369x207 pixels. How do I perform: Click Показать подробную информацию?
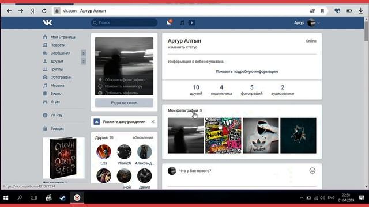click(x=247, y=71)
